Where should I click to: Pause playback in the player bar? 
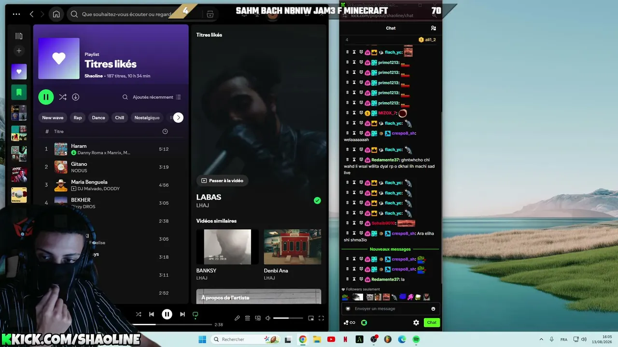[x=167, y=314]
